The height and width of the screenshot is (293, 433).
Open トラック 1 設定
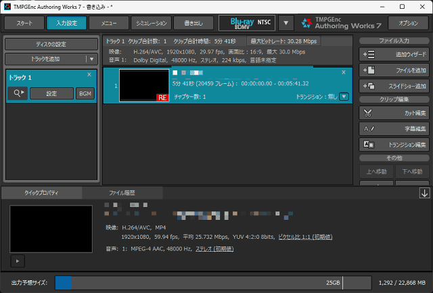[51, 93]
